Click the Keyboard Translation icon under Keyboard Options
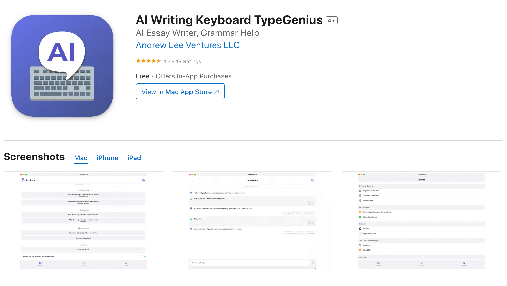This screenshot has height=286, width=507. pyautogui.click(x=360, y=191)
